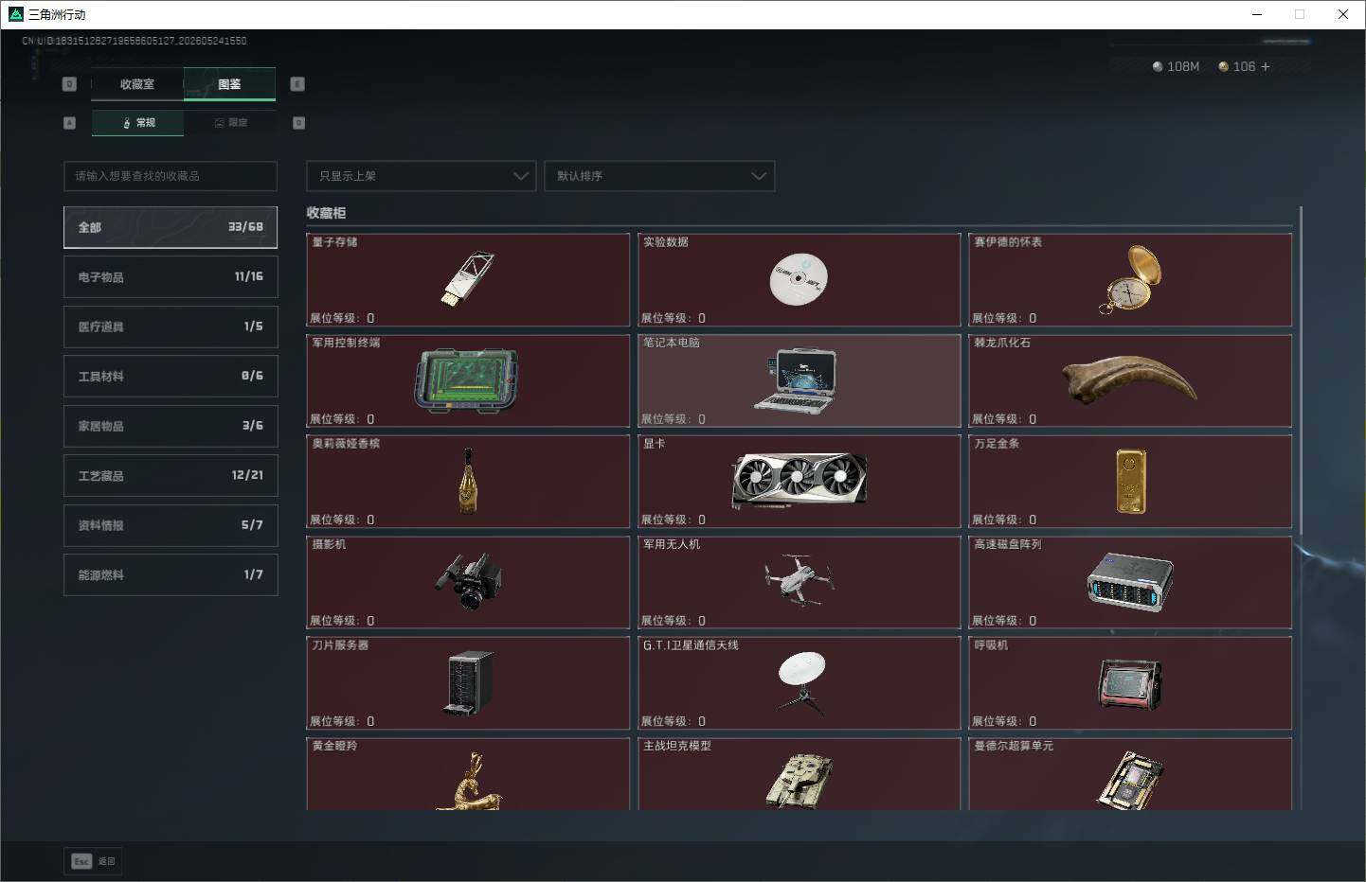1366x882 pixels.
Task: Click the 军用无人机 drone icon
Action: 799,578
